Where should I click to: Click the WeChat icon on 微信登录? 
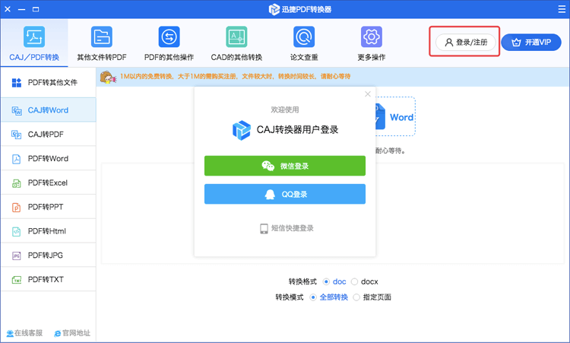click(268, 166)
